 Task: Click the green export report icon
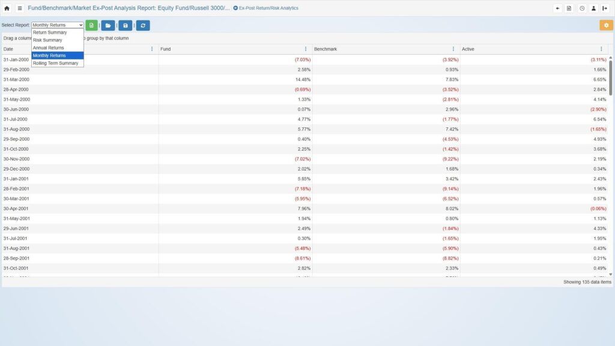tap(91, 25)
